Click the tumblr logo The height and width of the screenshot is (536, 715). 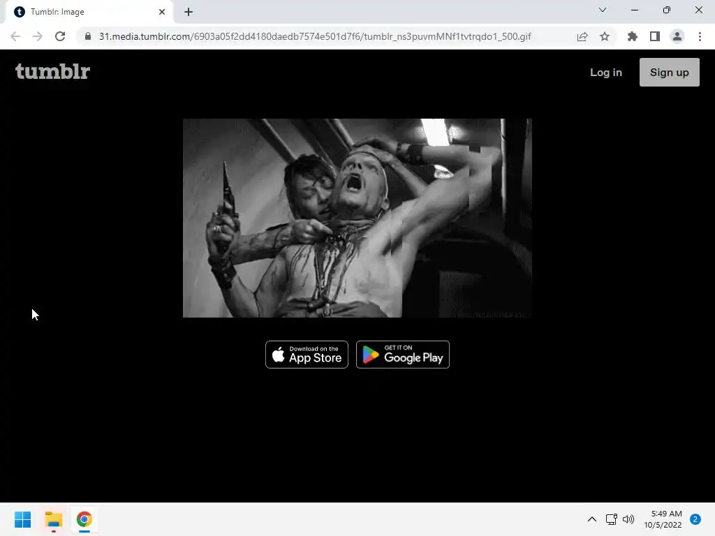[x=53, y=72]
